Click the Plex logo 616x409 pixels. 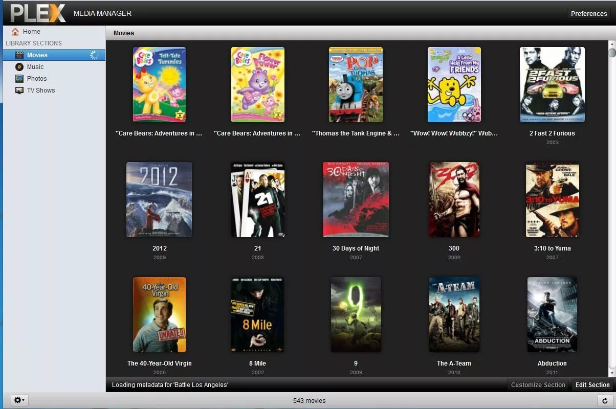point(38,13)
